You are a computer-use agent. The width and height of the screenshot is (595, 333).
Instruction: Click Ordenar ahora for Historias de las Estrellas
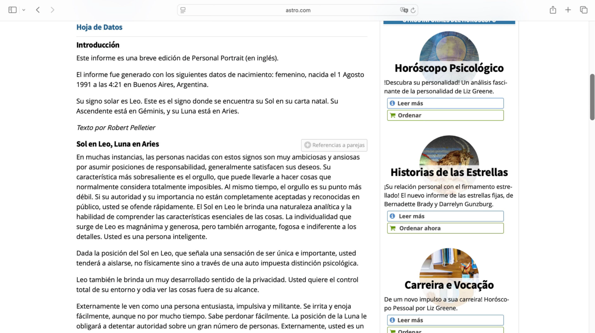[445, 228]
